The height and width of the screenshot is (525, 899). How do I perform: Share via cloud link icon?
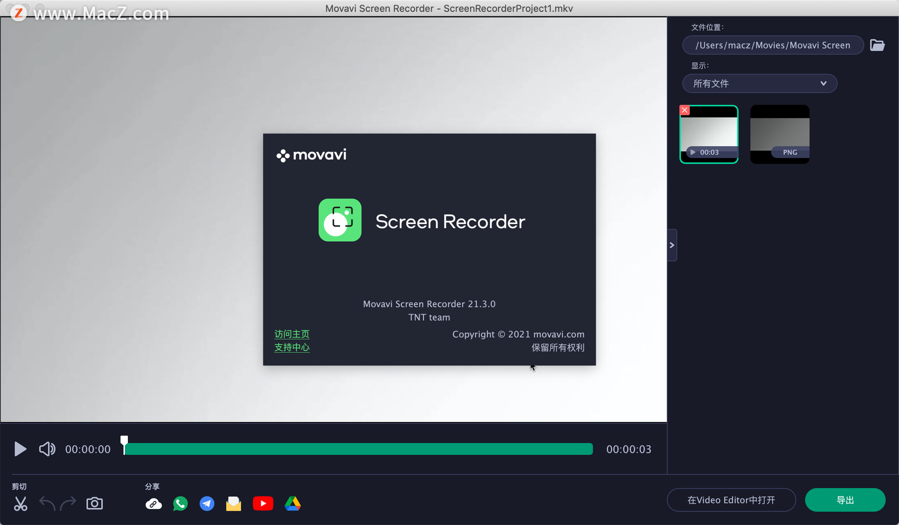tap(154, 504)
